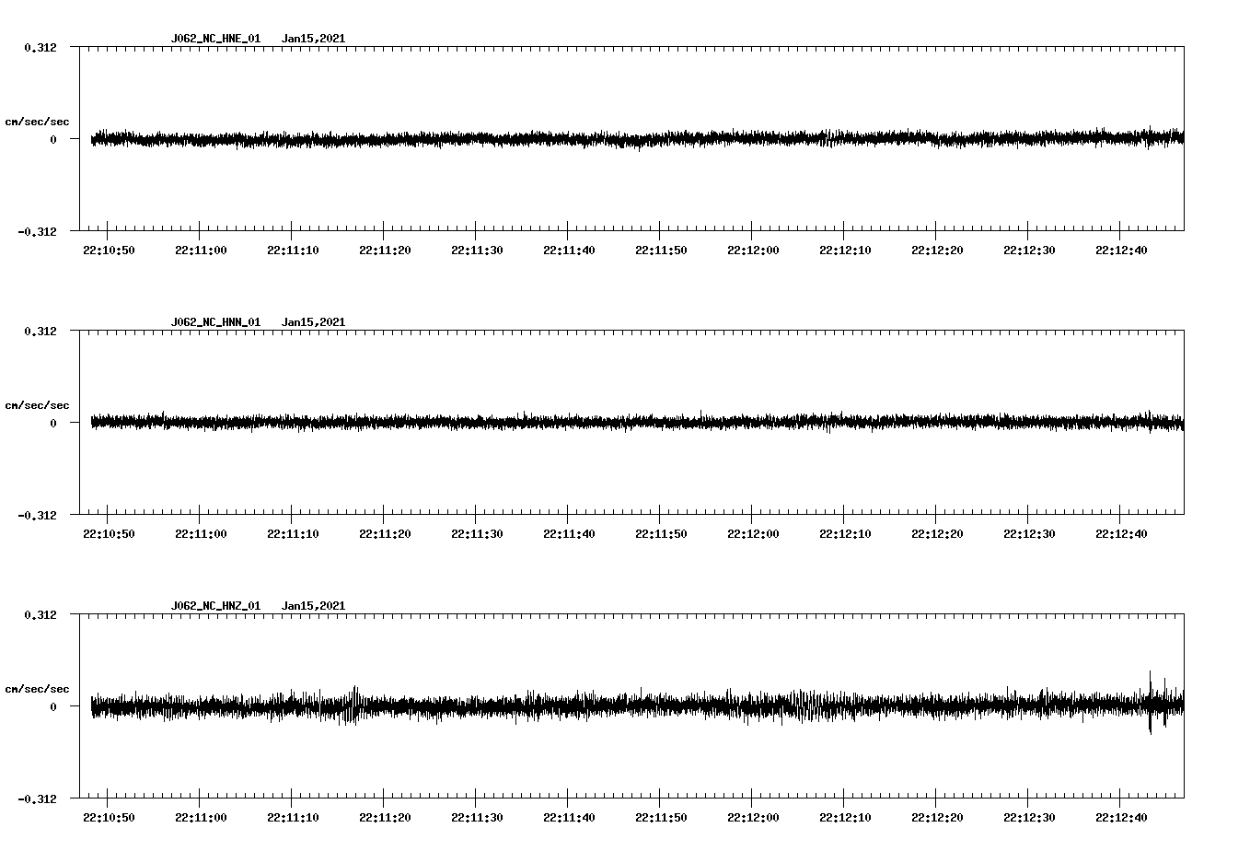This screenshot has height=851, width=1250.
Task: Click the zero baseline of the HNE waveform
Action: 598,140
